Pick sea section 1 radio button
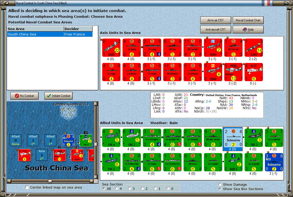 click(156, 189)
